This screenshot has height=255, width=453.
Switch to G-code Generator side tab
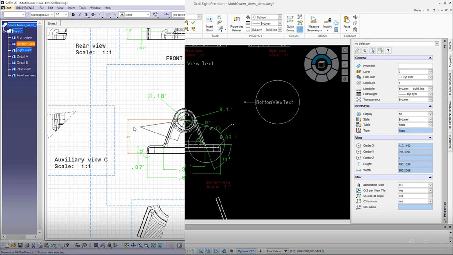click(x=450, y=84)
